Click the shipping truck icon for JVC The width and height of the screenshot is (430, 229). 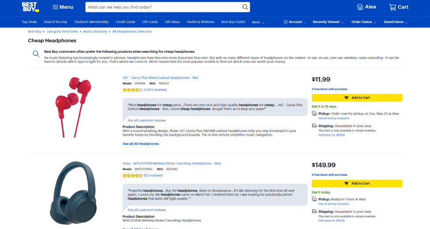(x=314, y=126)
